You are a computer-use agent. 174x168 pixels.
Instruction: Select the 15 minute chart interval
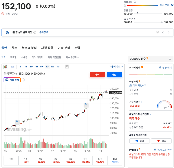(x=26, y=67)
